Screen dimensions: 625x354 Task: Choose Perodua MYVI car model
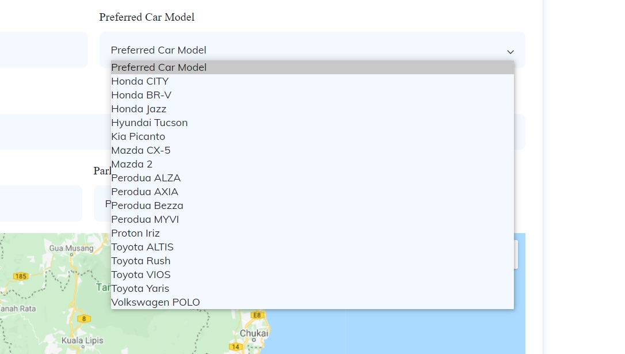point(145,219)
